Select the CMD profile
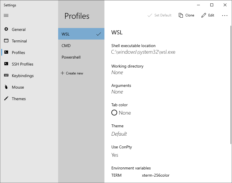Image resolution: width=232 pixels, height=183 pixels. click(81, 46)
